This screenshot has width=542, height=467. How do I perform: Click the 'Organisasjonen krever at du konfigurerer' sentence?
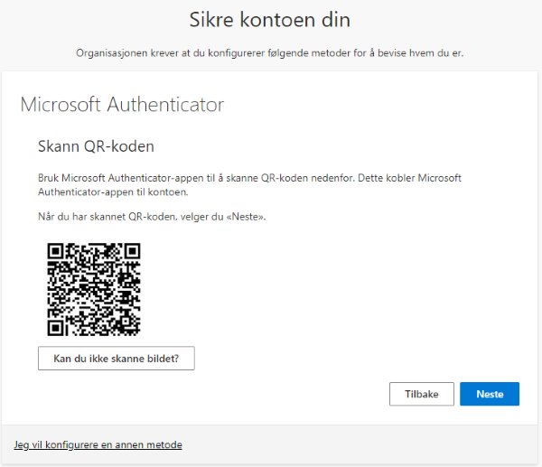click(x=269, y=53)
